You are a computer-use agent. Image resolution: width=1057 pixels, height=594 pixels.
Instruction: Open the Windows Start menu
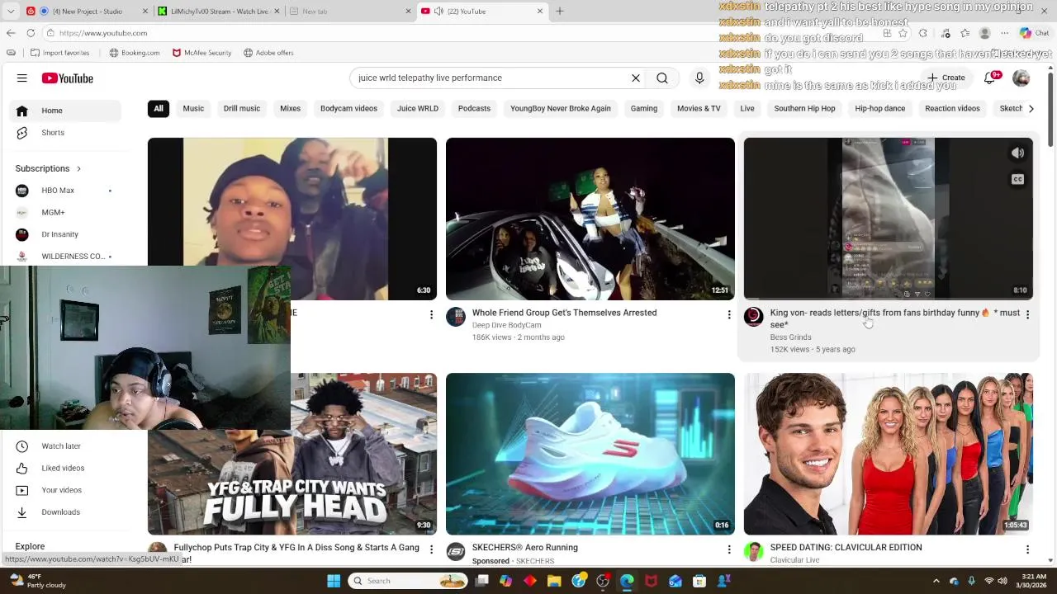(334, 581)
